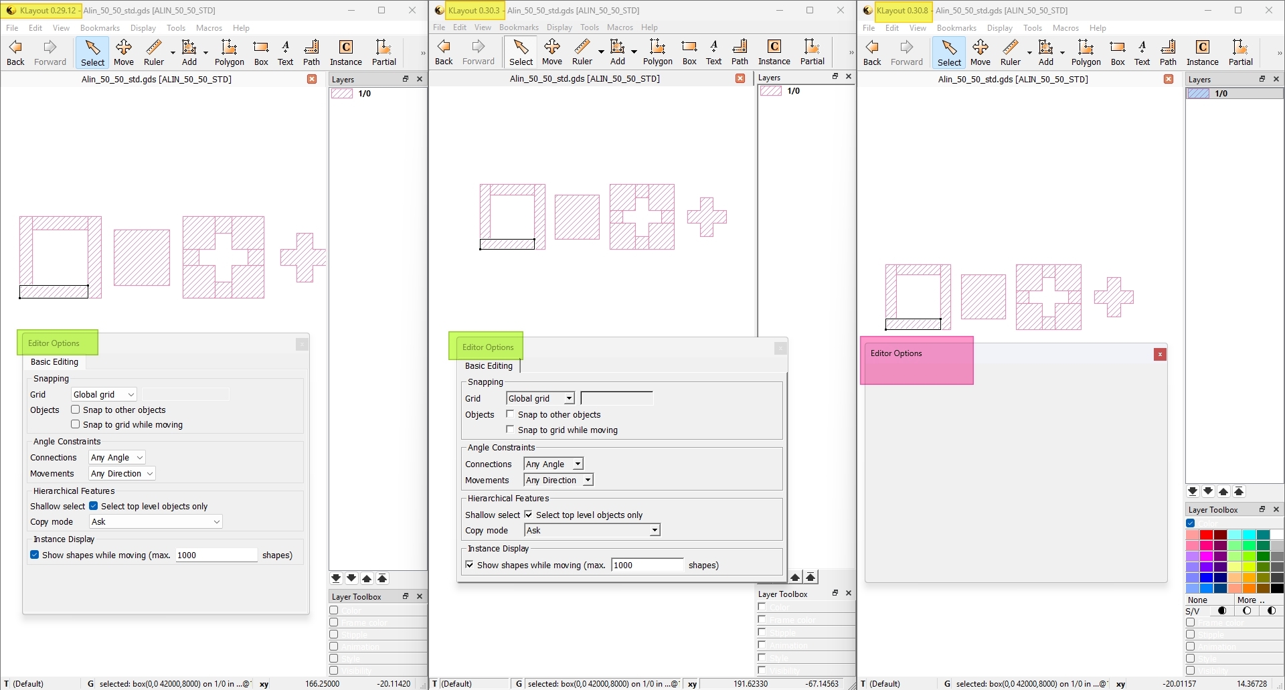Click 'None' under the KLayout 0.30.8 color palette

pyautogui.click(x=1197, y=600)
